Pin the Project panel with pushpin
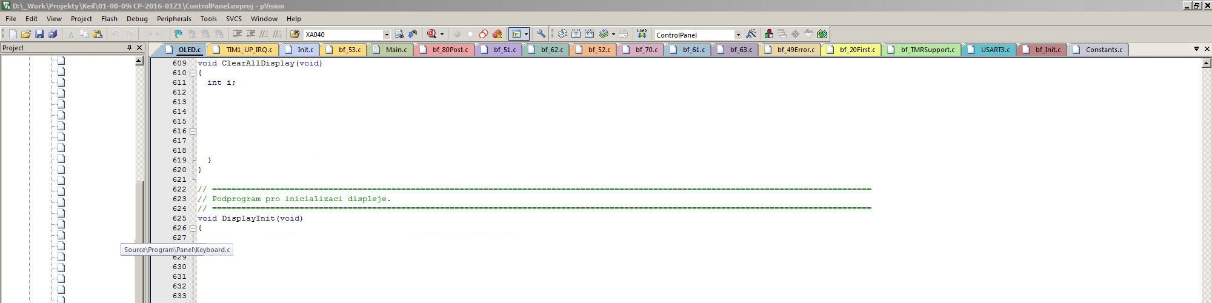This screenshot has height=303, width=1212. [129, 48]
